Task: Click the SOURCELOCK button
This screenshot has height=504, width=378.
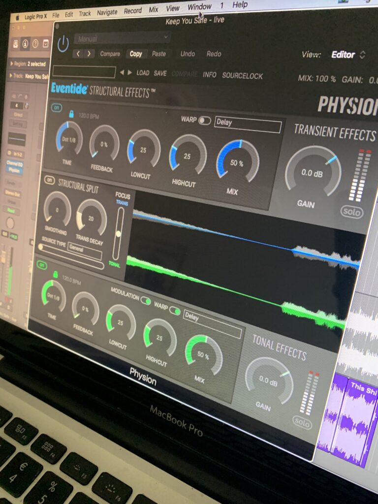Action: tap(242, 76)
